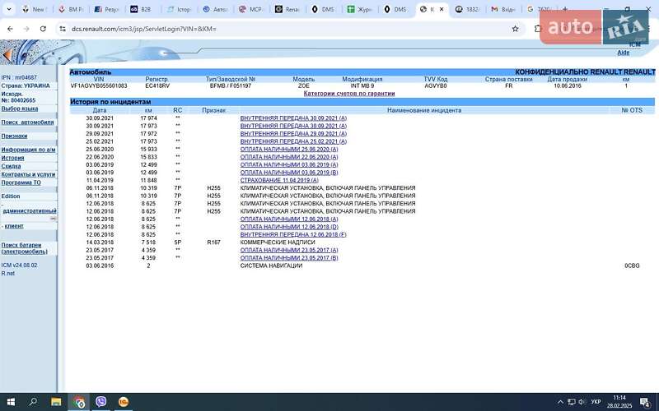Open Выбор языка in the sidebar
The width and height of the screenshot is (659, 411).
[x=20, y=109]
